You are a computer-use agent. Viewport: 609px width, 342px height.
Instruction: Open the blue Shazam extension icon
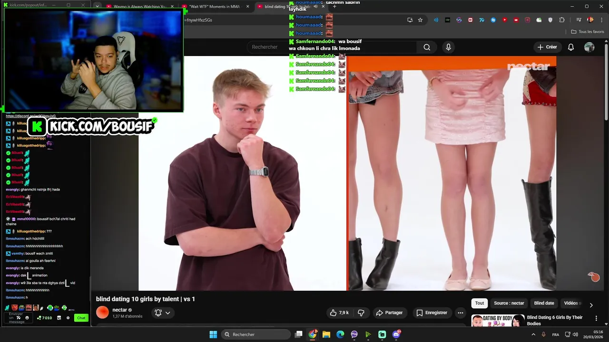pos(493,20)
